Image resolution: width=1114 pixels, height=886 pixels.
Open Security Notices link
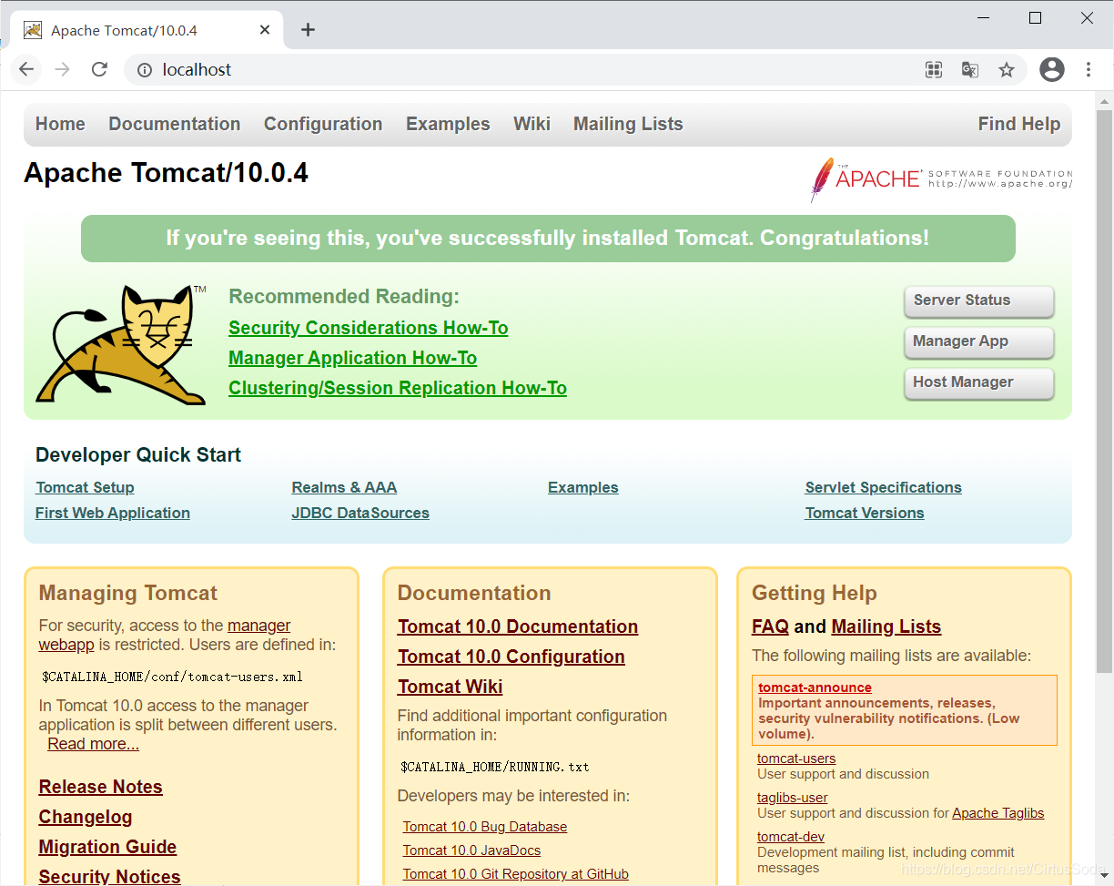tap(110, 876)
